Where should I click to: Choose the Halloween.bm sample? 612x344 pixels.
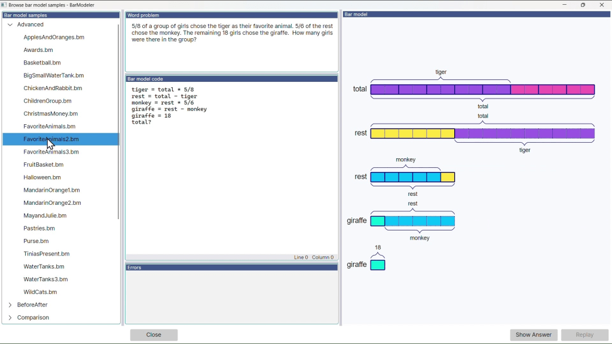[x=42, y=177]
